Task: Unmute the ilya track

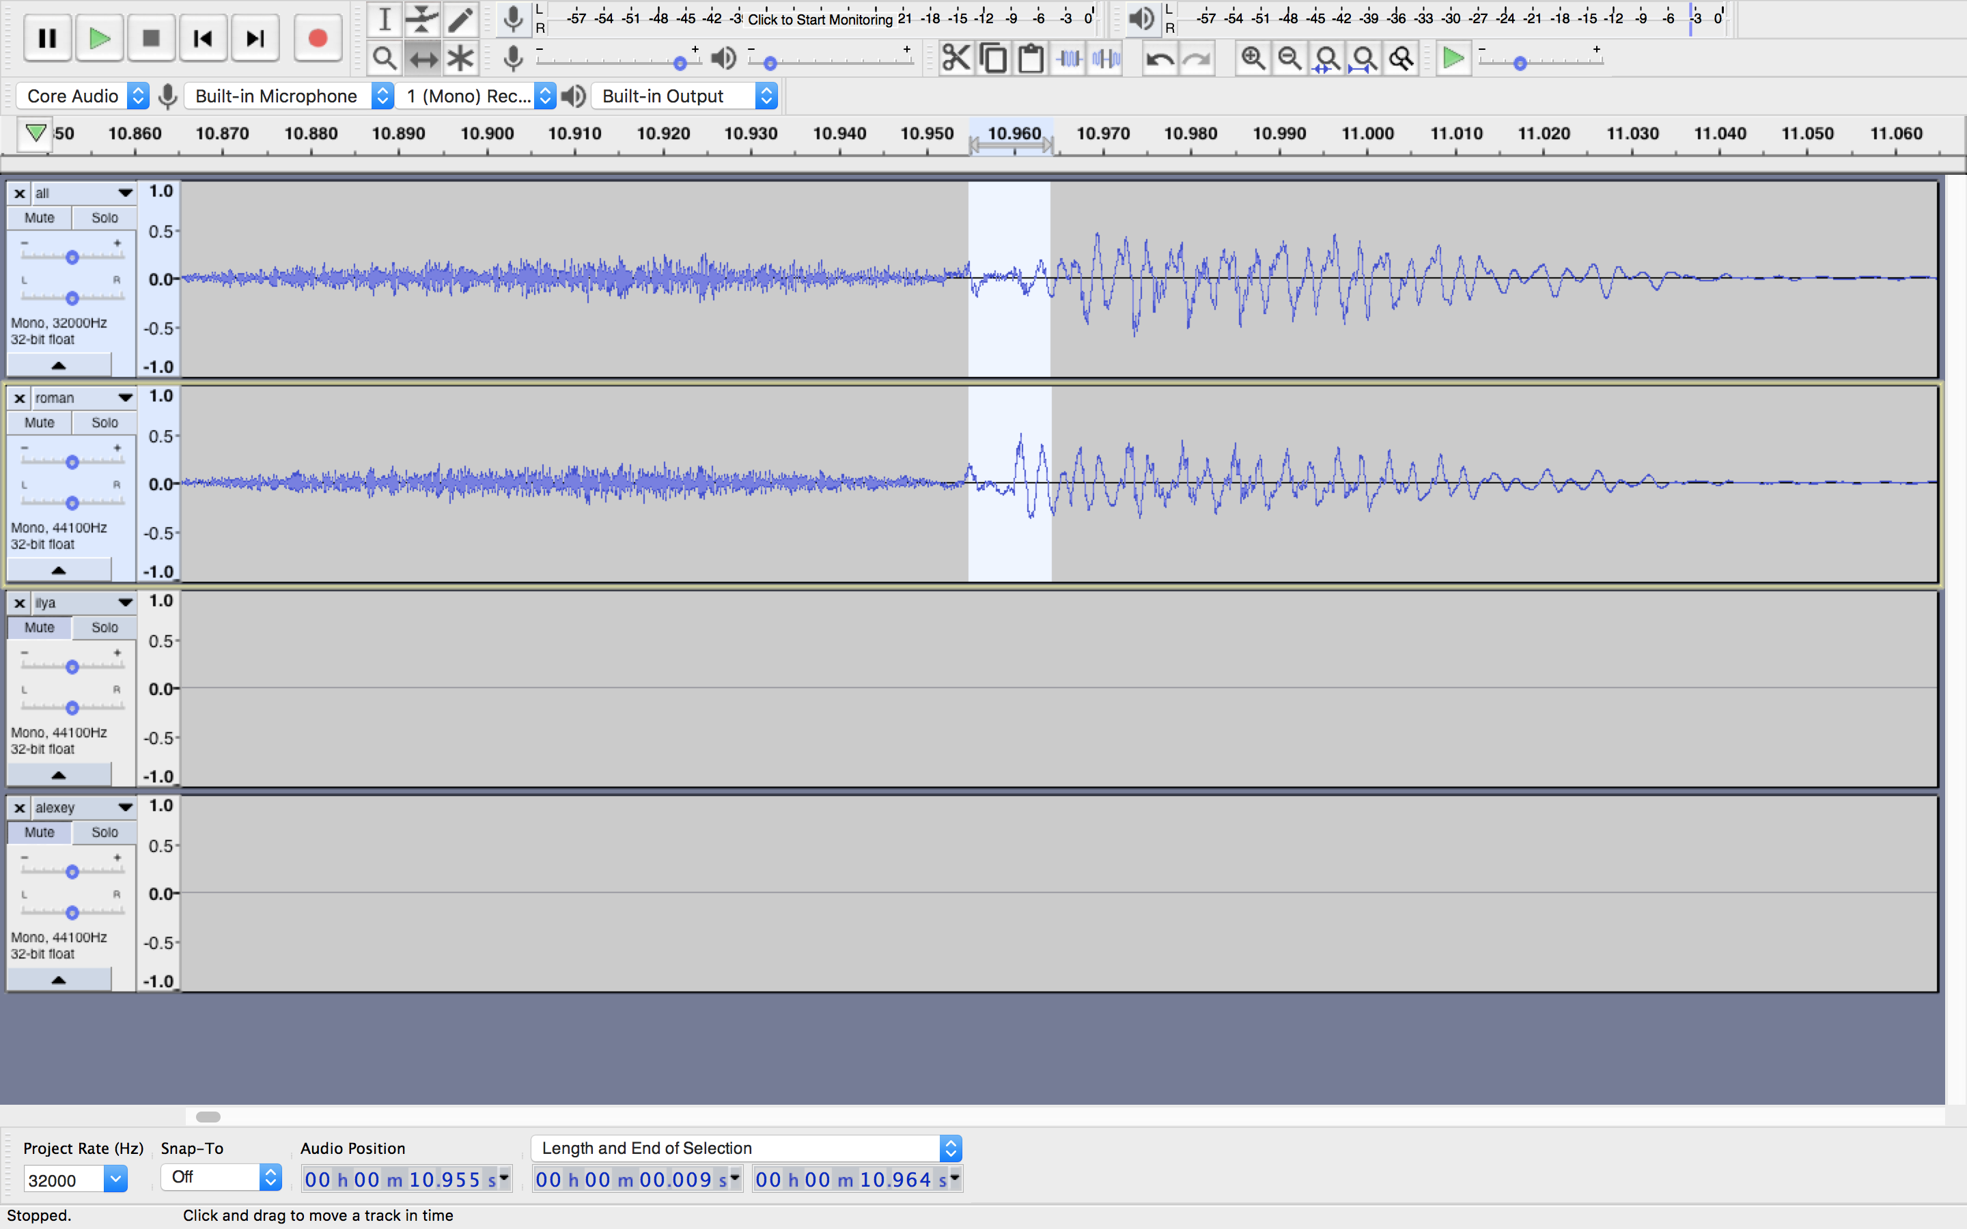Action: [x=39, y=627]
